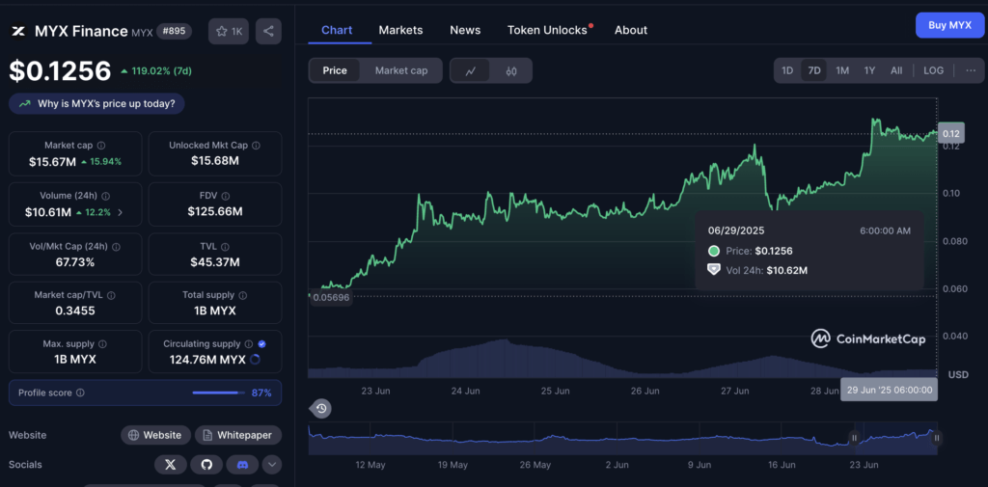Click the Buy MYX button
Screen dimensions: 988x487
tap(949, 25)
